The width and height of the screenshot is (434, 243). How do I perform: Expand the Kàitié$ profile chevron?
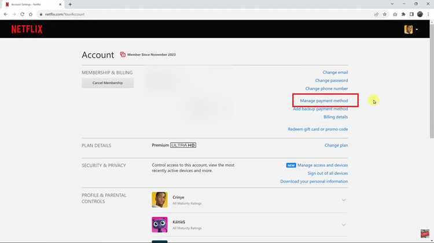tap(344, 225)
